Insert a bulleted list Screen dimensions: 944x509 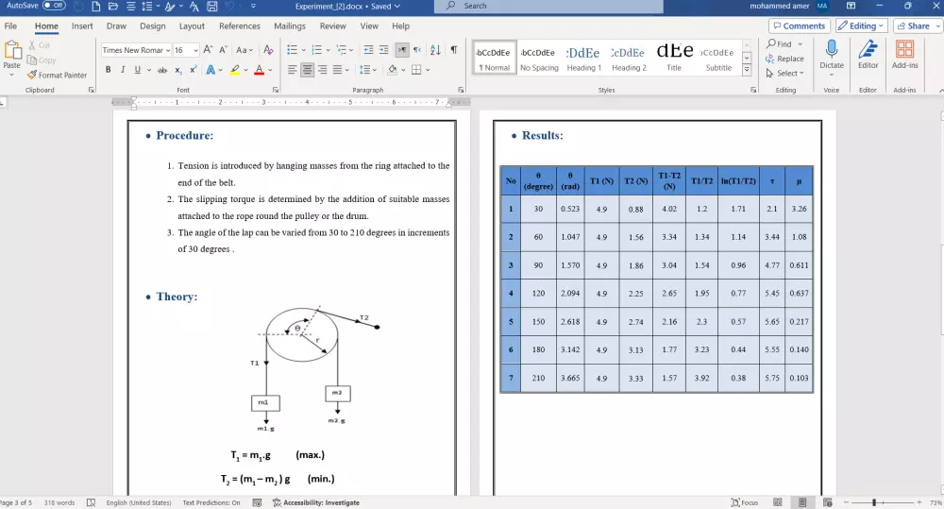(x=292, y=50)
